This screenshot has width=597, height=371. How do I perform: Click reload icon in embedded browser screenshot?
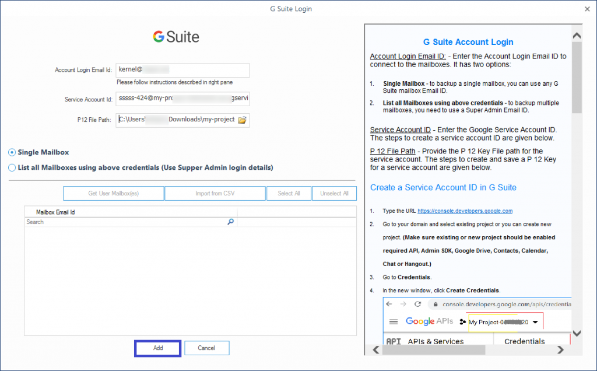coord(417,304)
